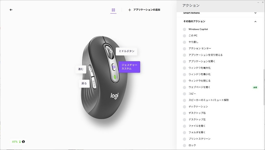The height and width of the screenshot is (150, 265).
Task: Select the purple gesture button hotspot on mouse
Action: coord(114,67)
